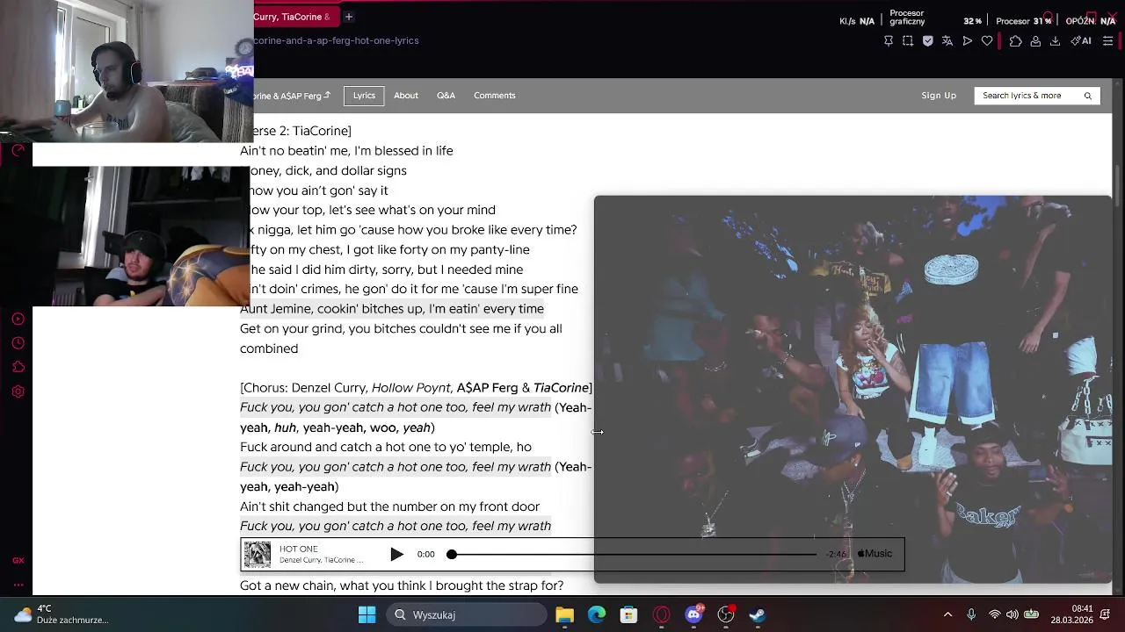
Task: Click the music video overlay player
Action: [x=853, y=389]
